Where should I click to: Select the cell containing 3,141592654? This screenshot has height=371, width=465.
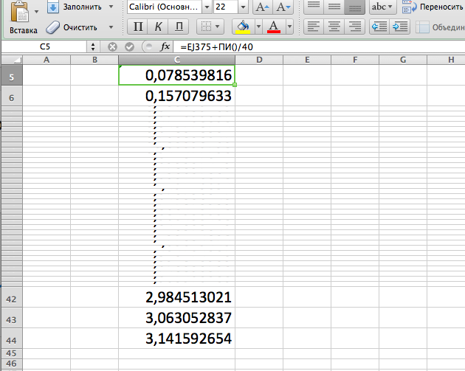pos(188,339)
